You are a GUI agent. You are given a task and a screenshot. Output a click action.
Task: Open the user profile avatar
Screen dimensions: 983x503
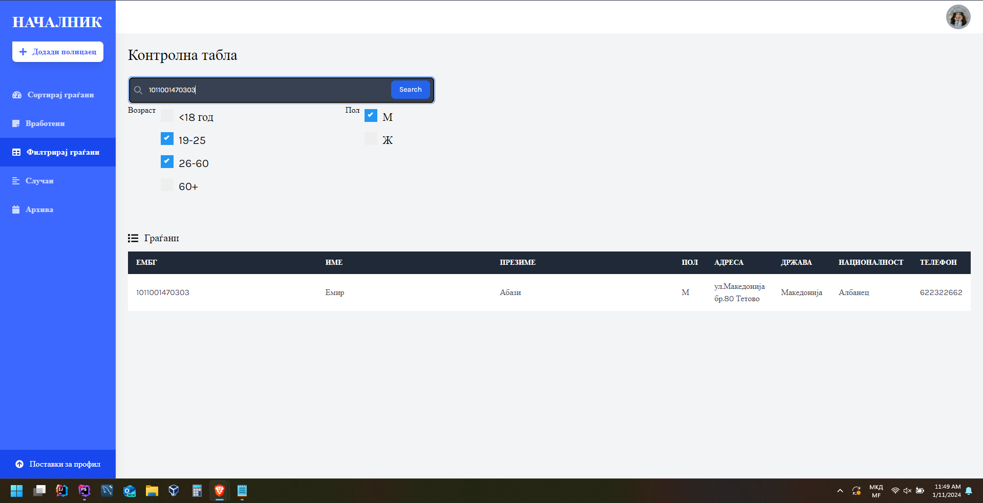click(x=958, y=17)
